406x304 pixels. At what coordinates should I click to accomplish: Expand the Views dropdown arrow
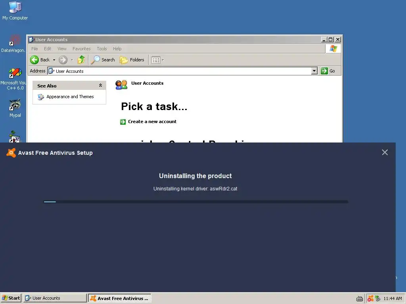tap(163, 60)
